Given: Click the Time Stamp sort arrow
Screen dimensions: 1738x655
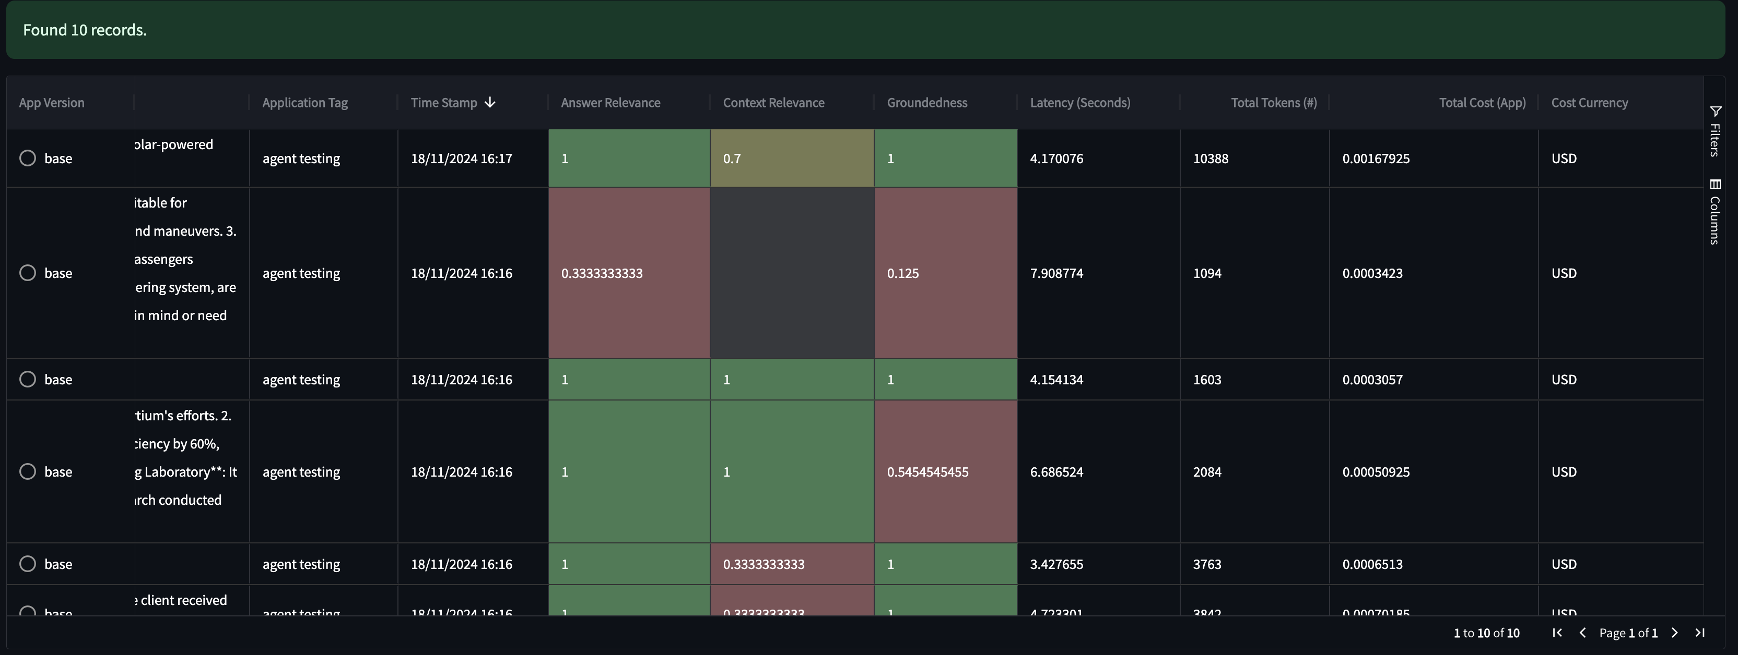Looking at the screenshot, I should (x=490, y=102).
